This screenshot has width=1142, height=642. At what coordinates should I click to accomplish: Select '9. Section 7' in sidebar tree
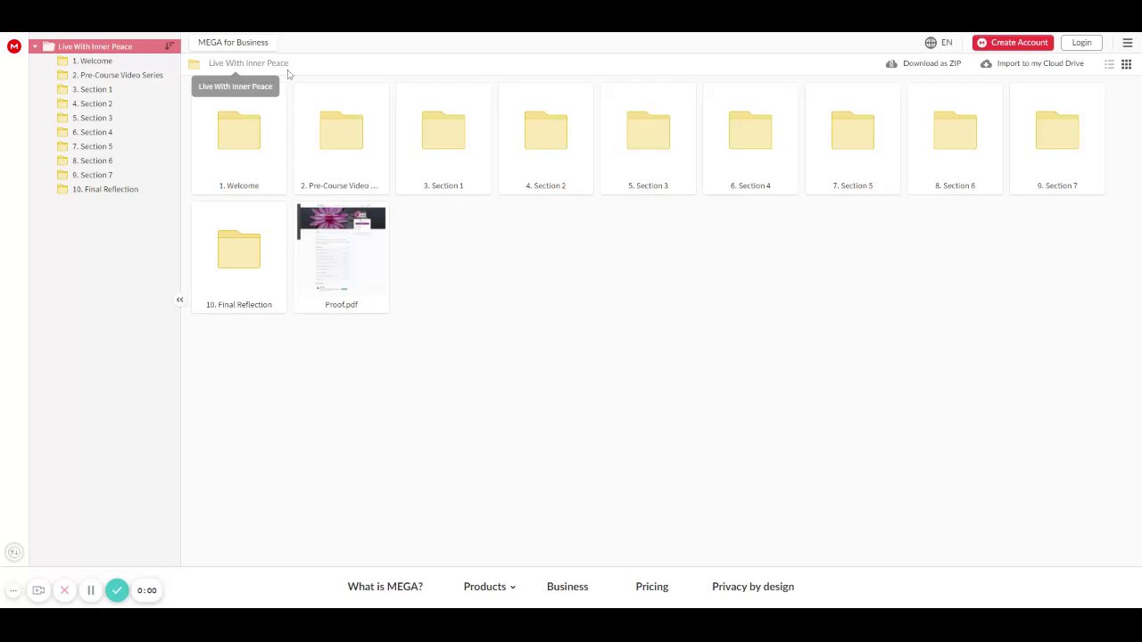tap(92, 175)
